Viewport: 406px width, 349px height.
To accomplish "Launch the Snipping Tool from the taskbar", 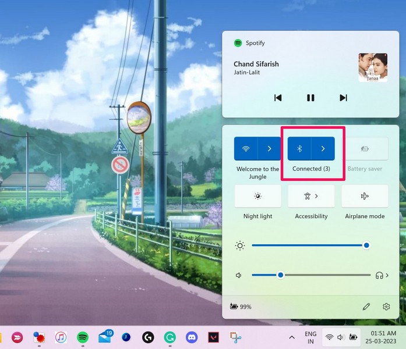I will click(x=235, y=337).
